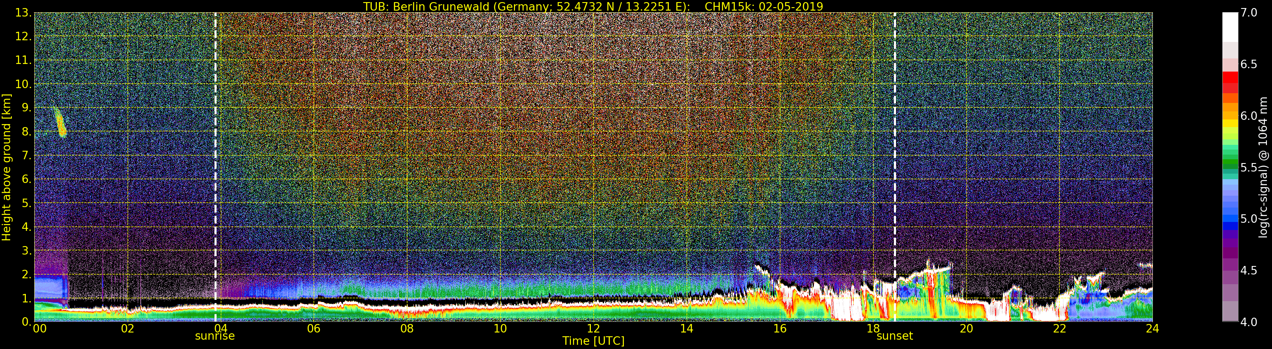1272x349 pixels.
Task: Click the sunrise dashed white line
Action: point(215,167)
